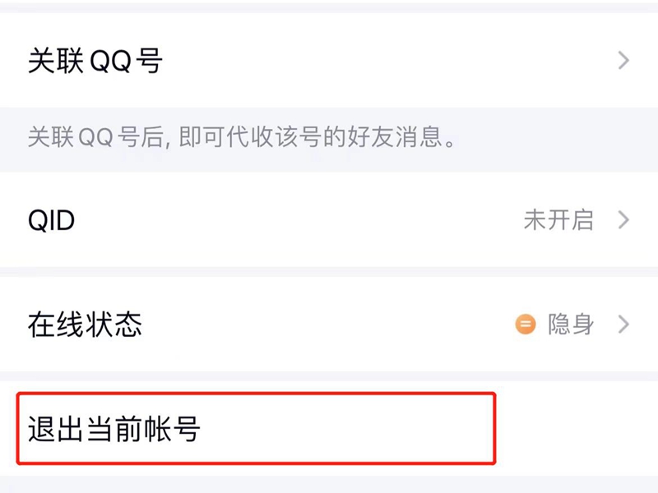658x493 pixels.
Task: Click empty middle of 关联QQ号 row
Action: coord(370,62)
